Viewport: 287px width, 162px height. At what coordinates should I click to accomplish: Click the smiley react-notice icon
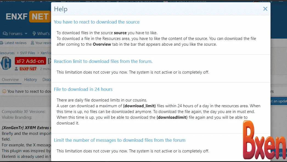pyautogui.click(x=4, y=91)
